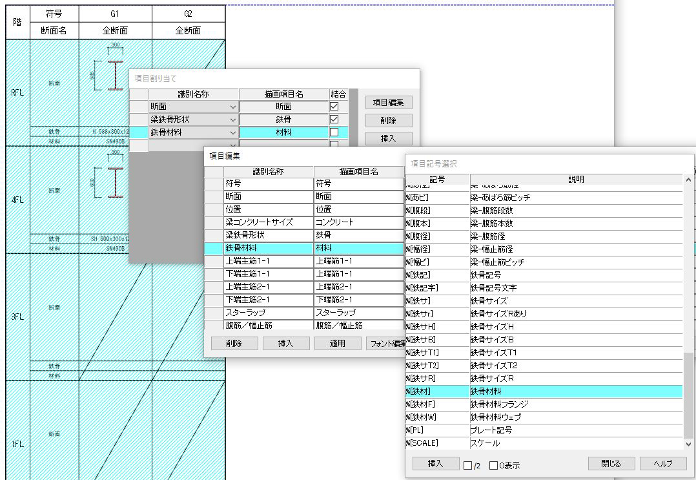Select the %[幅ピ] symbol row
This screenshot has height=480, width=696.
coord(544,262)
